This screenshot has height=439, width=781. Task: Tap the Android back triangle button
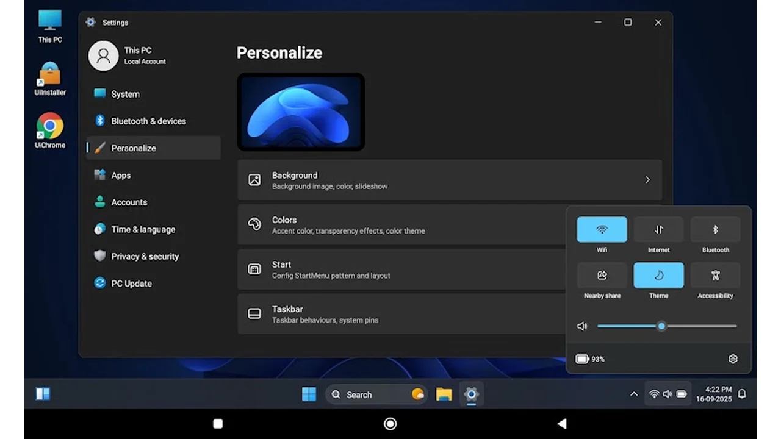coord(562,424)
